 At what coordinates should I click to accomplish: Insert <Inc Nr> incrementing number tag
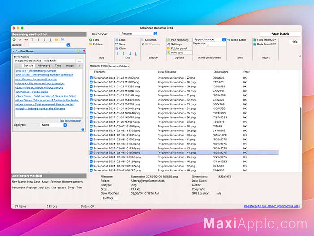point(35,71)
